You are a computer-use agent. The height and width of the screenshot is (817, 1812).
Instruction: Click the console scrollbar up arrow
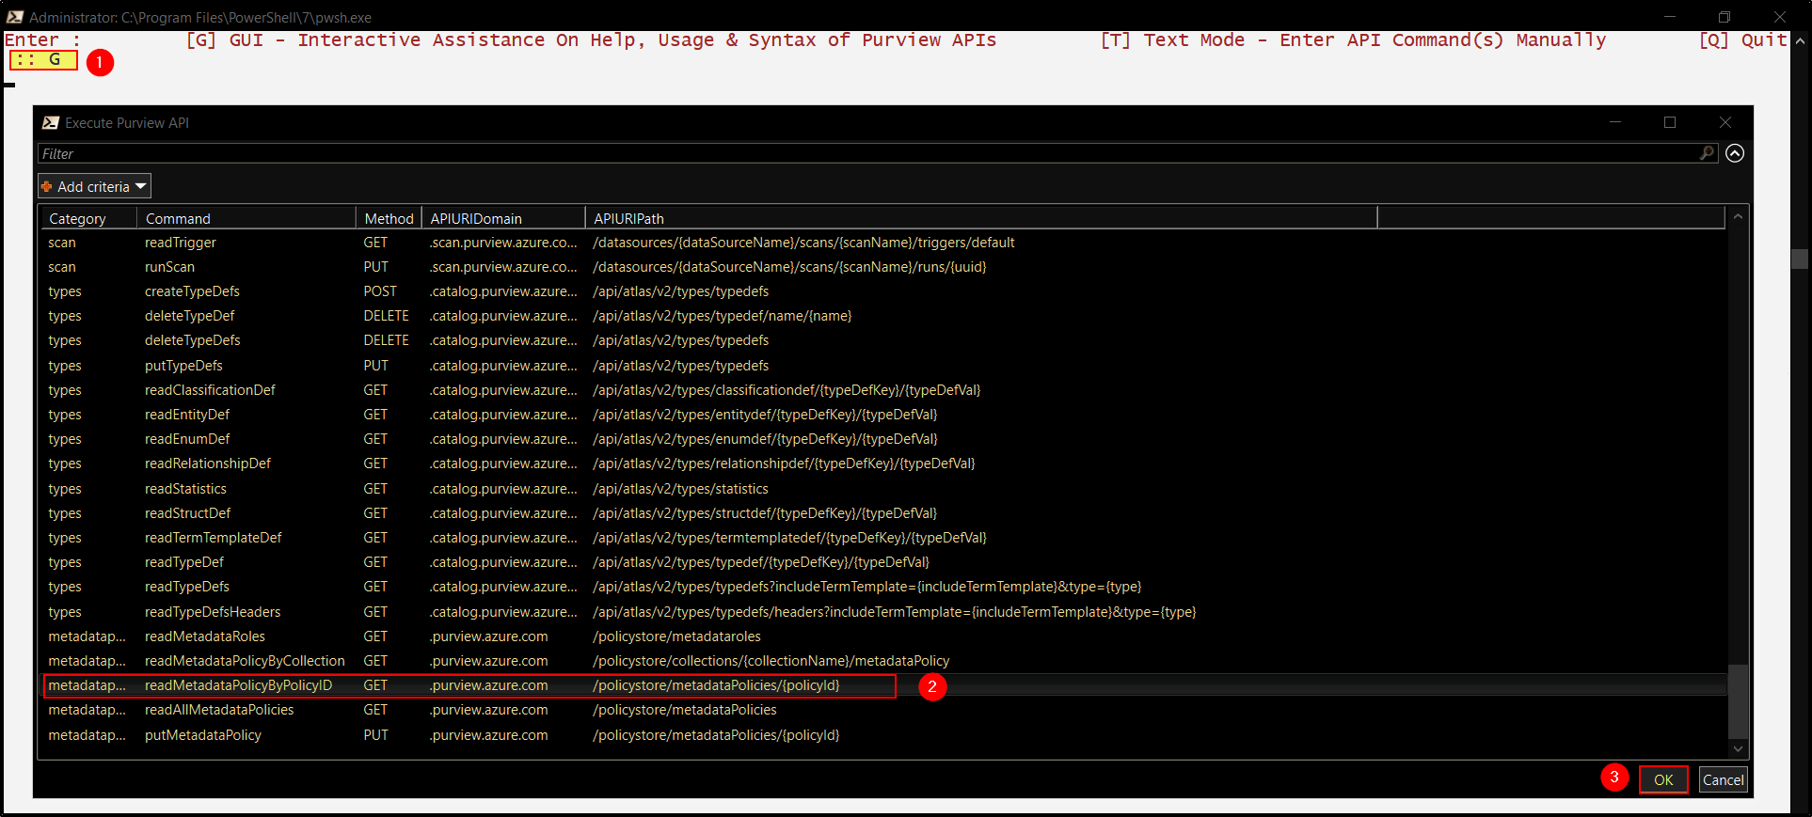tap(1800, 41)
